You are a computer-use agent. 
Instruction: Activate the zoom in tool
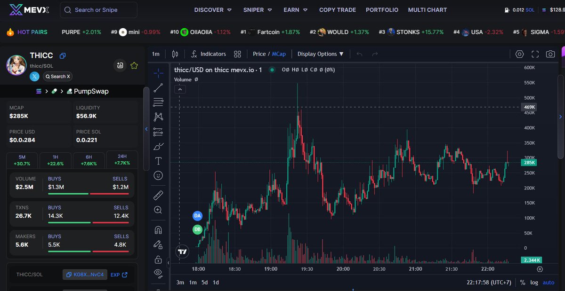158,210
